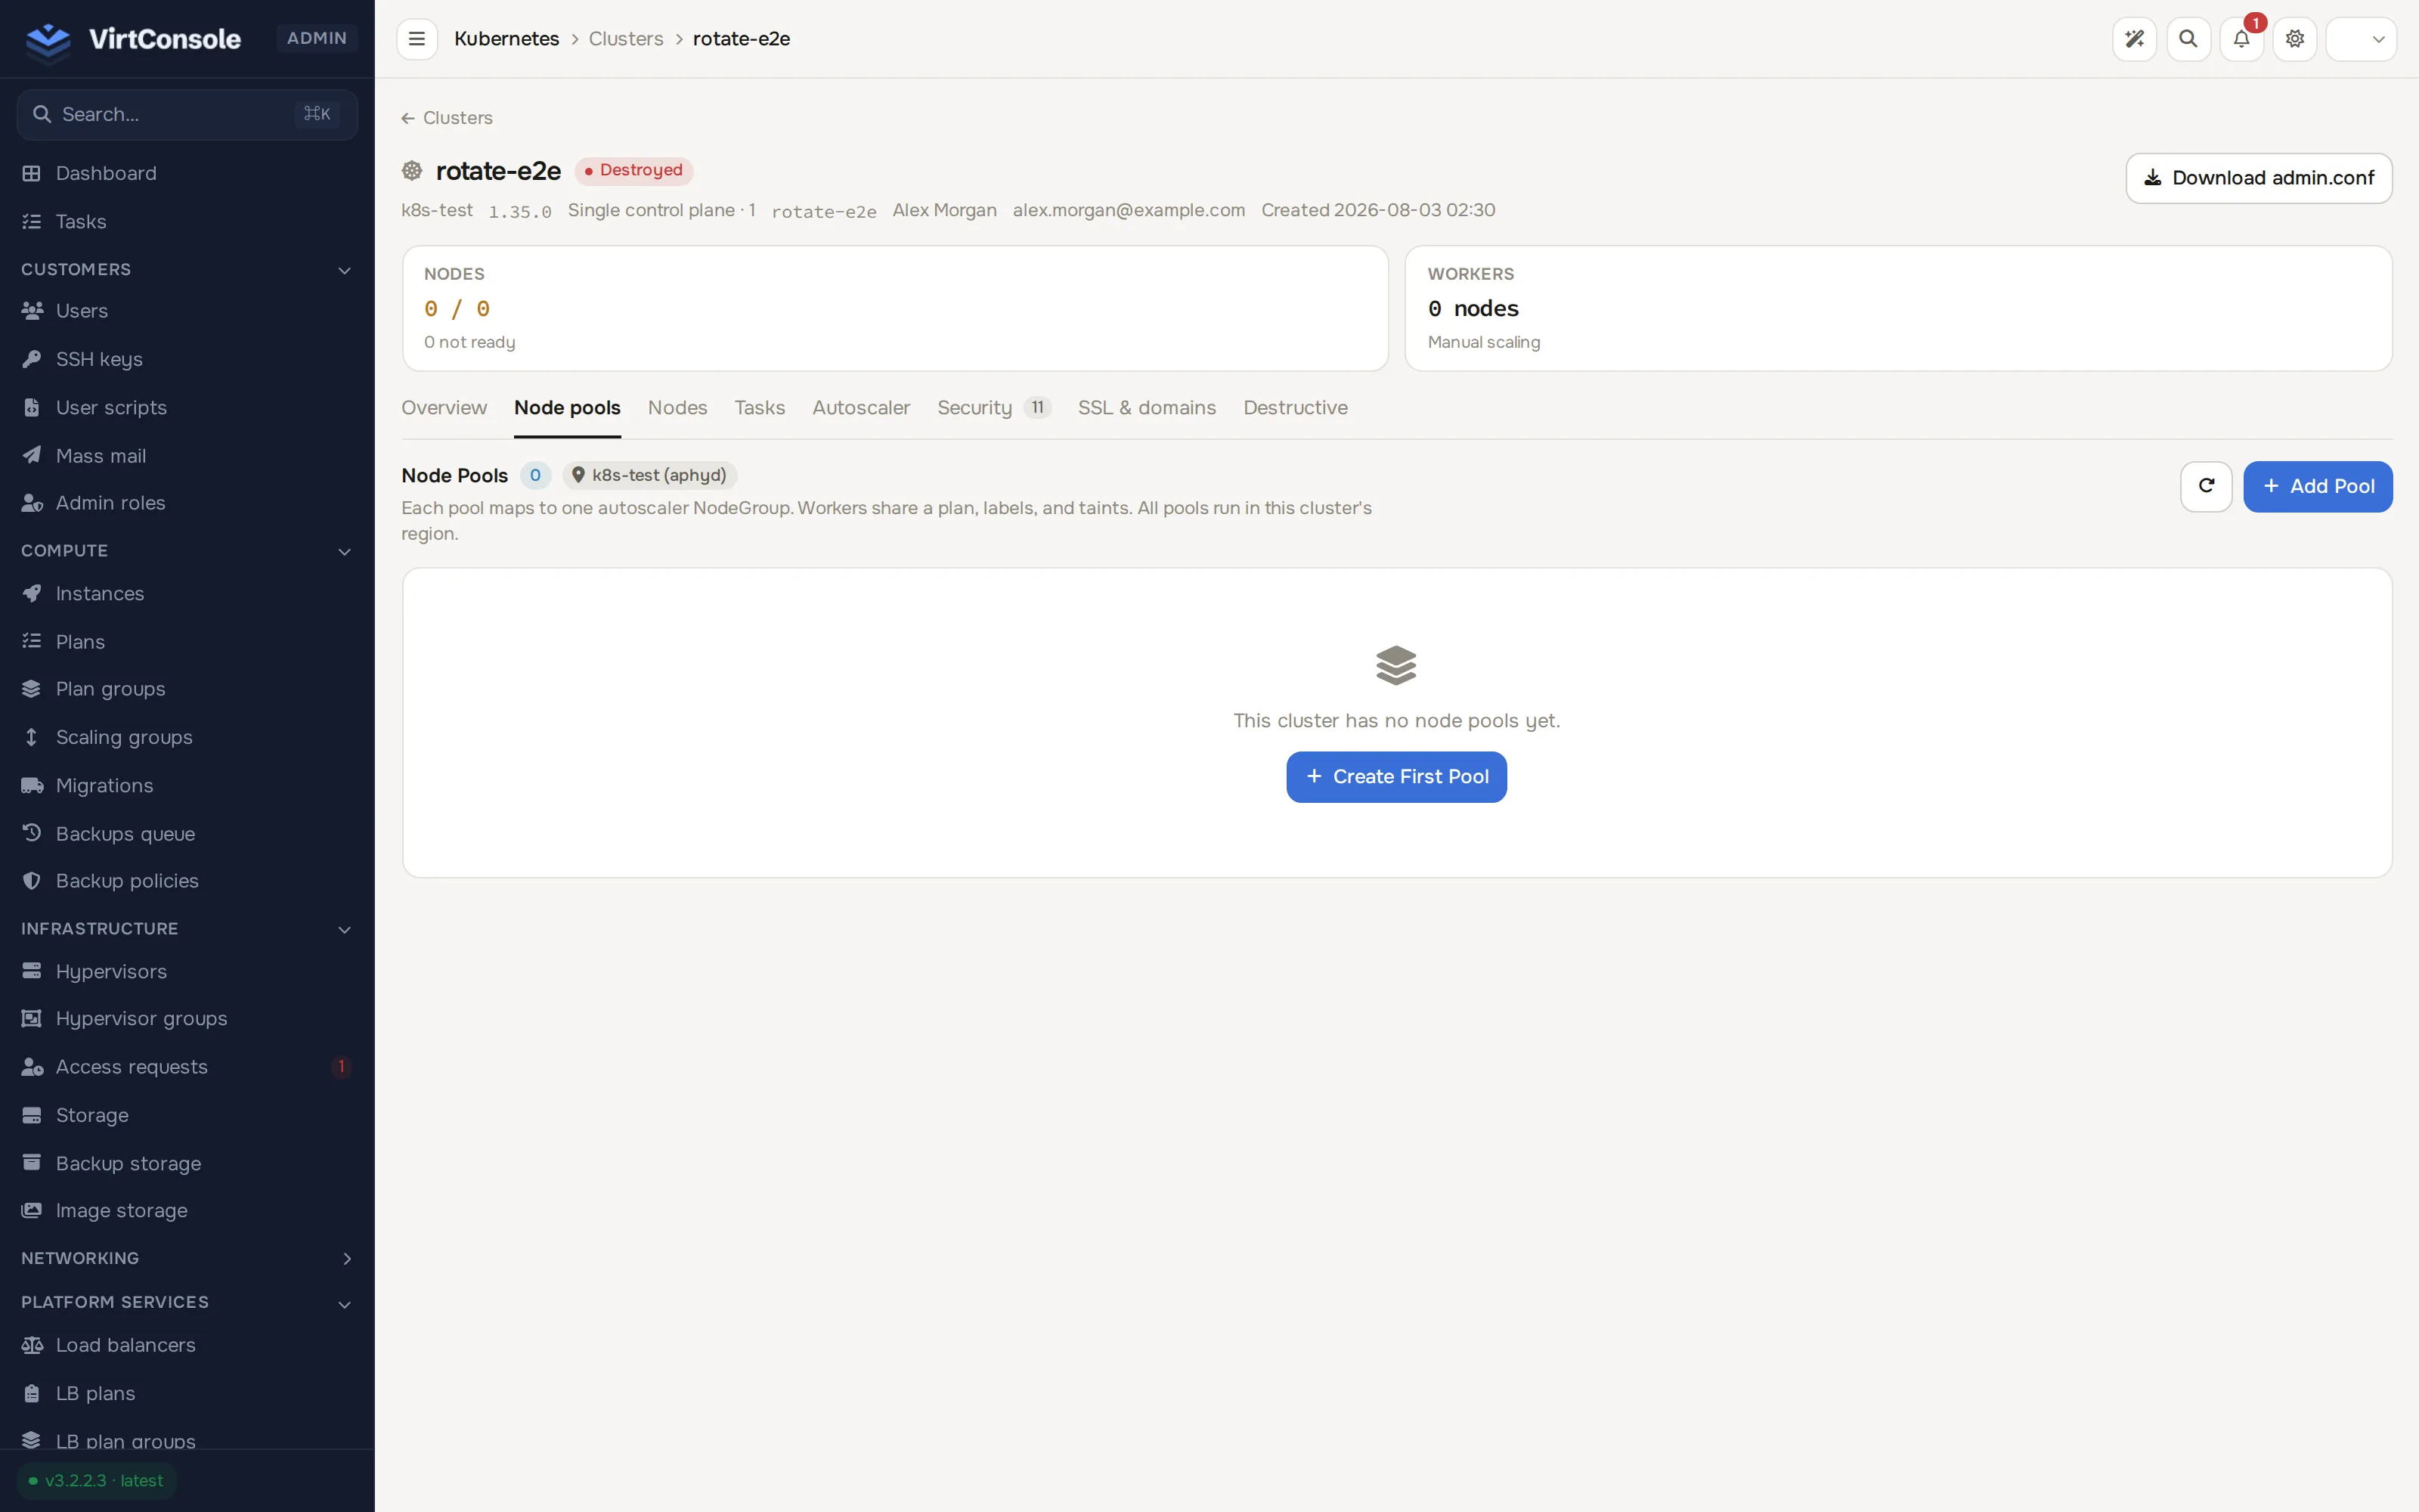Click the magic wand icon in header

tap(2134, 39)
